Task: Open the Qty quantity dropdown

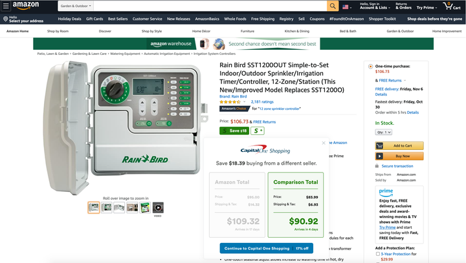Action: click(384, 132)
